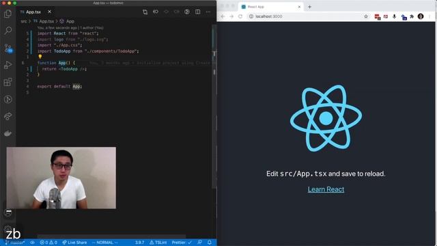Click the Chrome profile avatar

(421, 16)
